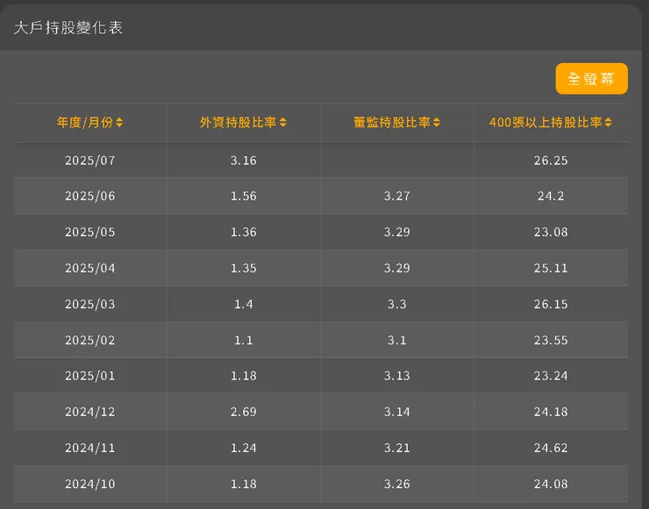Click large holder value 24.62
The image size is (649, 509).
click(x=551, y=448)
